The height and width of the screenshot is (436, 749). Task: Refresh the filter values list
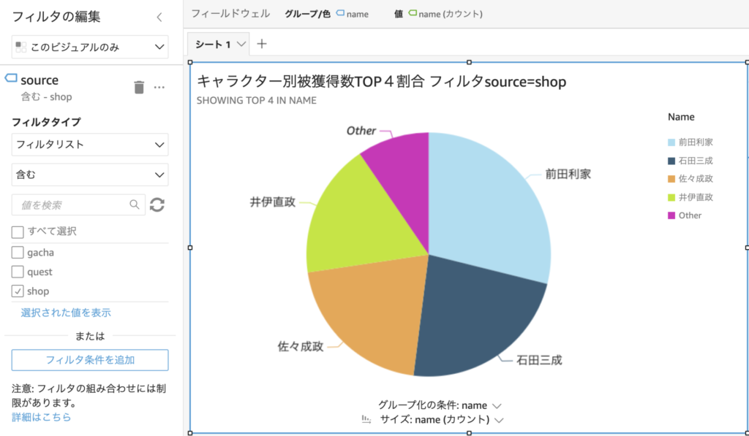click(x=157, y=204)
